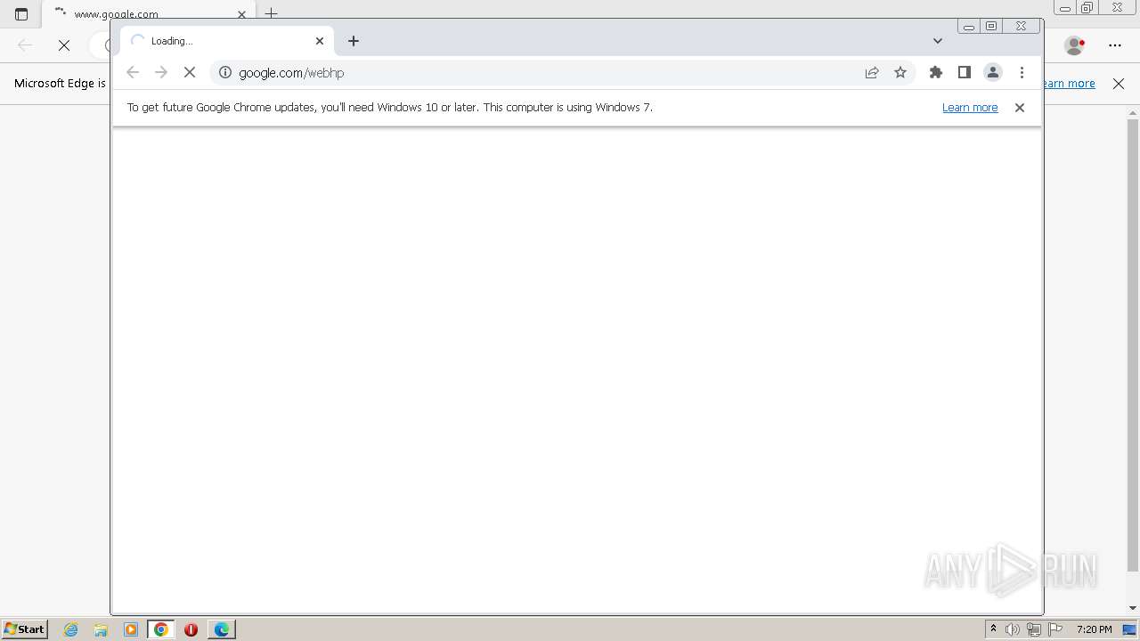Click Show desktop button
The width and height of the screenshot is (1140, 641).
1130,629
